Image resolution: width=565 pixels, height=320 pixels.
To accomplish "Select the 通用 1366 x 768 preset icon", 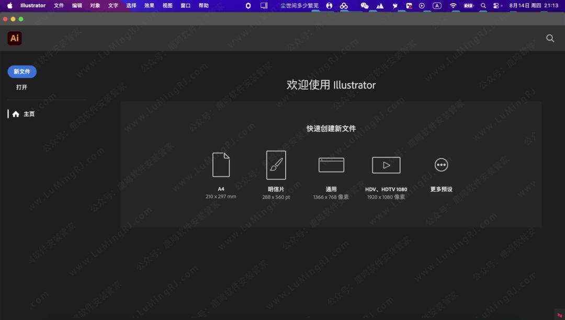I will tap(331, 164).
